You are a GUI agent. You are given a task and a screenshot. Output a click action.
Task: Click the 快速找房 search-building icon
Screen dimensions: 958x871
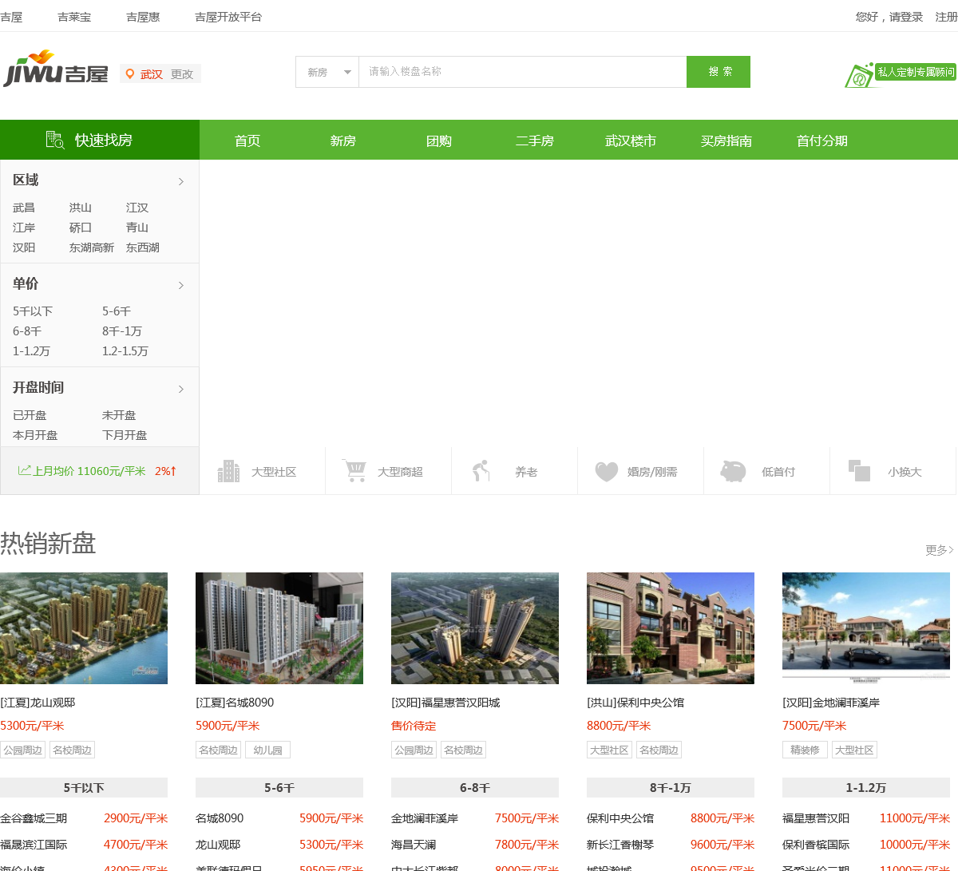[54, 140]
